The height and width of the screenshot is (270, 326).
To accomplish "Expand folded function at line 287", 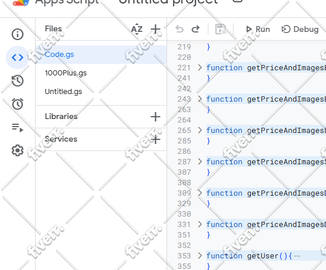I will click(200, 161).
